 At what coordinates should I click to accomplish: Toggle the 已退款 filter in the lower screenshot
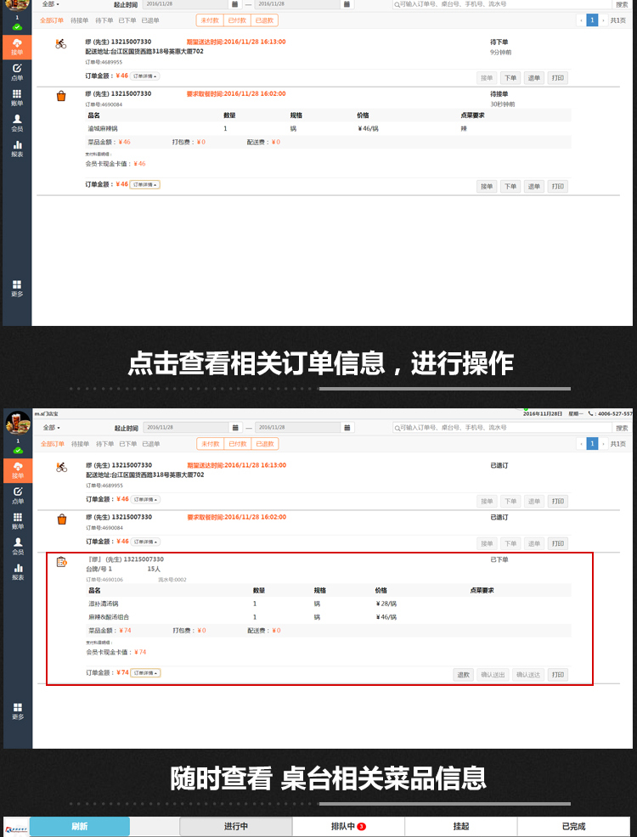pos(266,443)
